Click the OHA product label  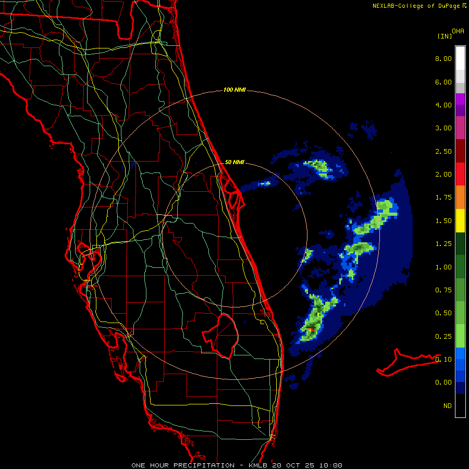pyautogui.click(x=458, y=31)
